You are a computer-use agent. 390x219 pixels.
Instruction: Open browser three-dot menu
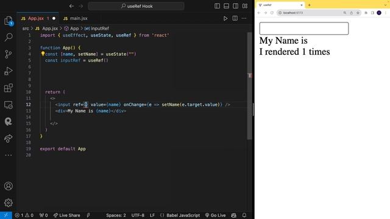pyautogui.click(x=386, y=13)
